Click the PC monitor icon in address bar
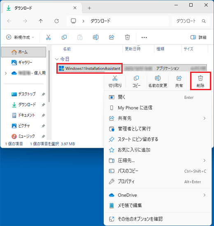214x226 pixels. coord(73,21)
